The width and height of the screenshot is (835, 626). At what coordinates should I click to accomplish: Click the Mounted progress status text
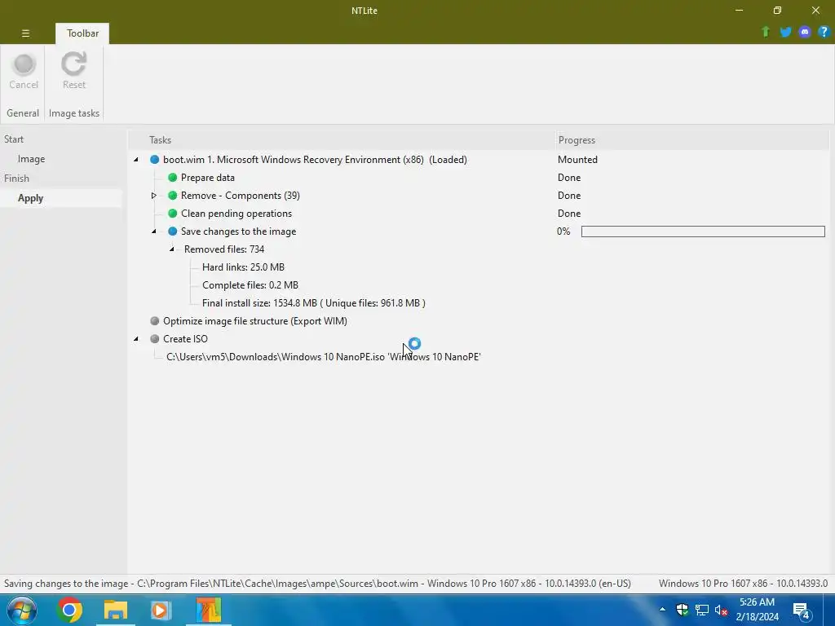coord(577,160)
